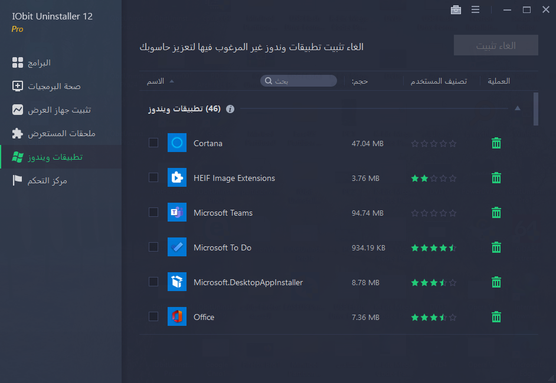Image resolution: width=556 pixels, height=383 pixels.
Task: Click the 934.19 KB size value
Action: point(368,248)
